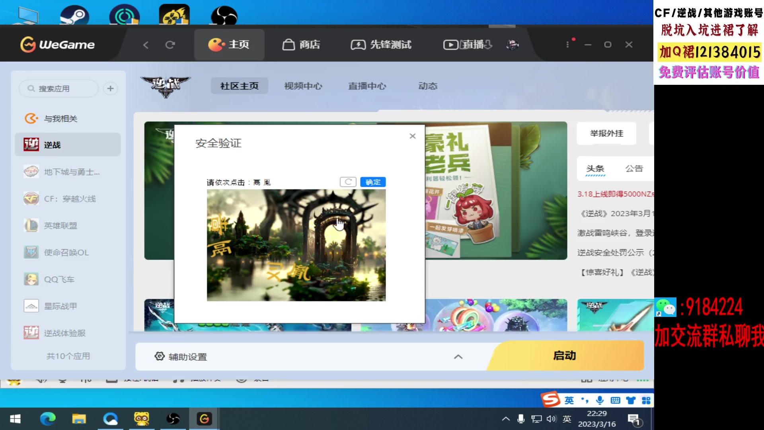
Task: Select the 公告 announcements tab
Action: 634,169
